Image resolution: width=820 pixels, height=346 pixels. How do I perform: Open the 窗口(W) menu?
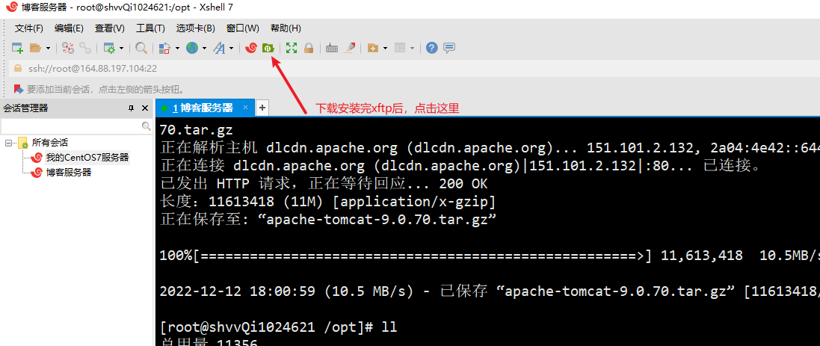click(x=243, y=28)
